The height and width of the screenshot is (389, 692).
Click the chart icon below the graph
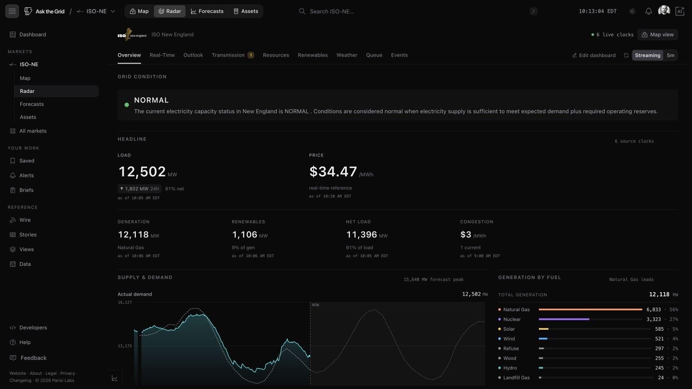(x=115, y=378)
